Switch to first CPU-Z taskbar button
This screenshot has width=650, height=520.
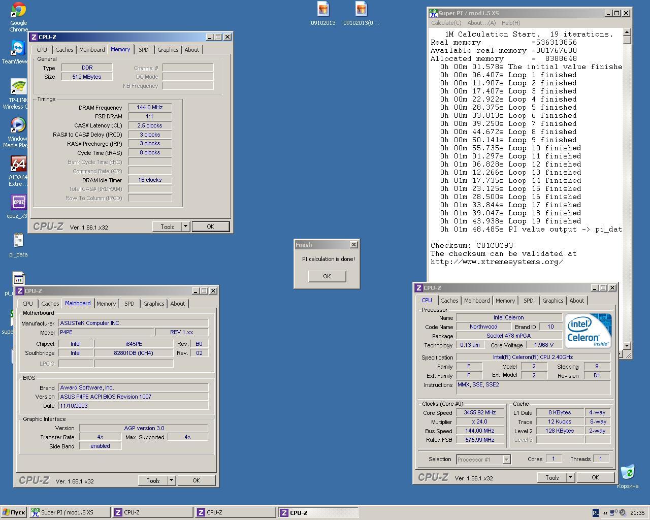tap(152, 512)
